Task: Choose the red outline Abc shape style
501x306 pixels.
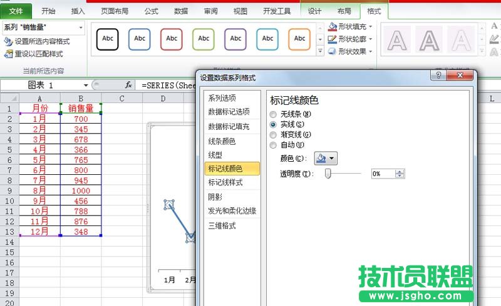Action: pos(171,39)
